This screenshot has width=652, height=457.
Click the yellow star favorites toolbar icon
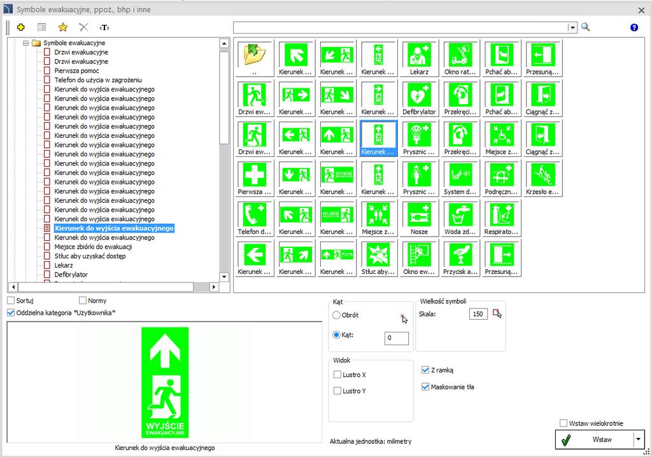pos(63,27)
